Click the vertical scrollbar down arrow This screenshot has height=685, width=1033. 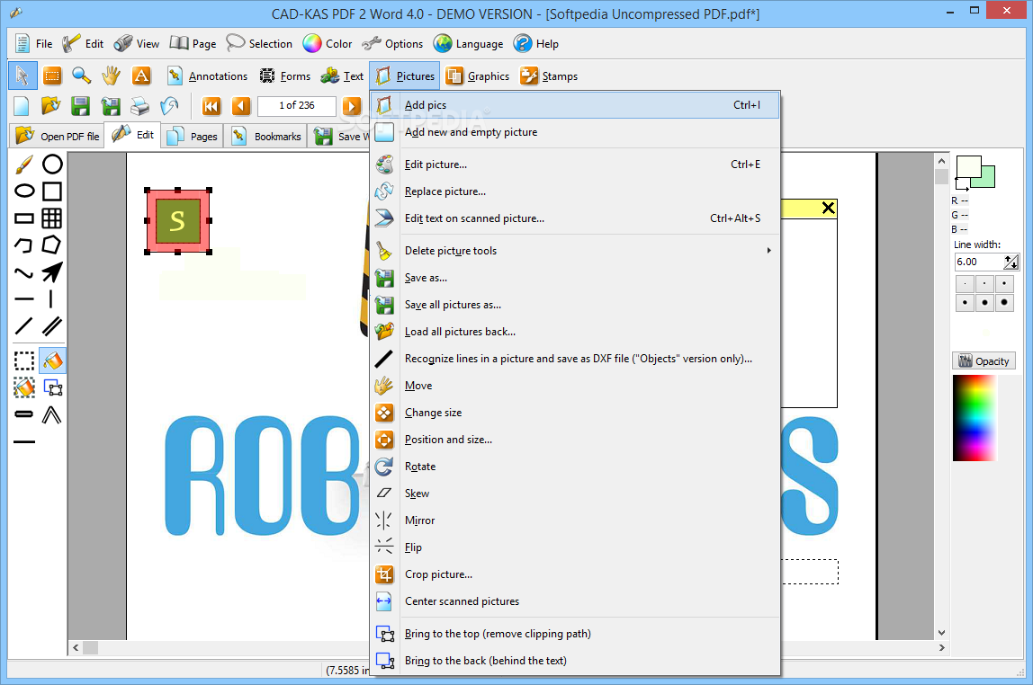click(941, 632)
